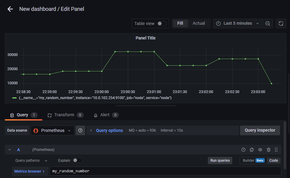
Task: Open query A help icon
Action: pos(243,150)
